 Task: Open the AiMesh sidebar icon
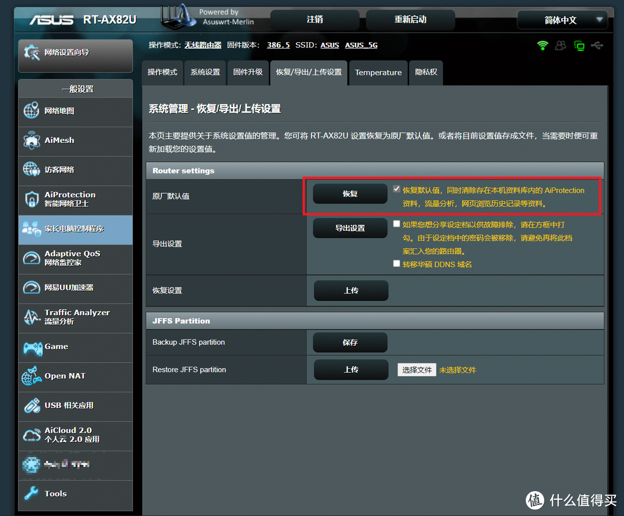coord(31,140)
